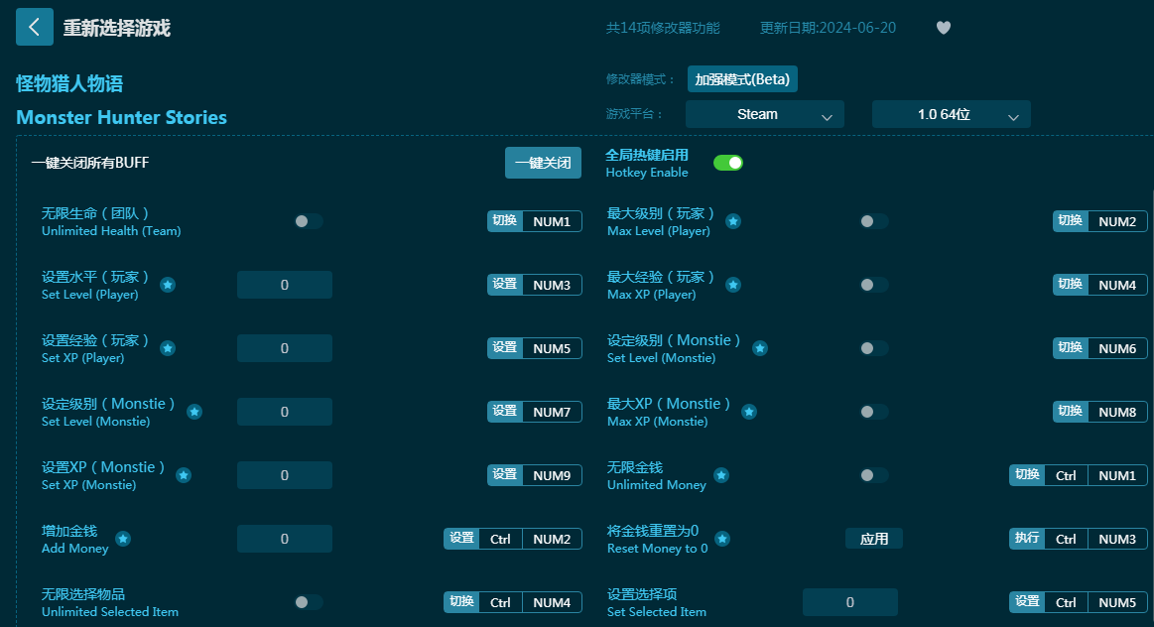Enable the Max Level (Player) switch

tap(873, 221)
